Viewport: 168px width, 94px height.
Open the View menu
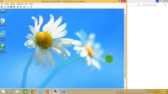coord(26,4)
